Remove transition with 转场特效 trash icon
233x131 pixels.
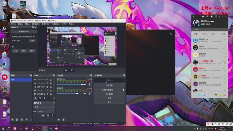[x=48, y=115]
